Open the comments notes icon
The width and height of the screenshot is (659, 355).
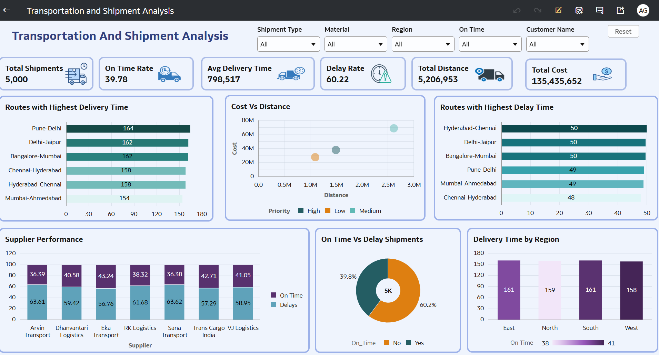pyautogui.click(x=600, y=10)
